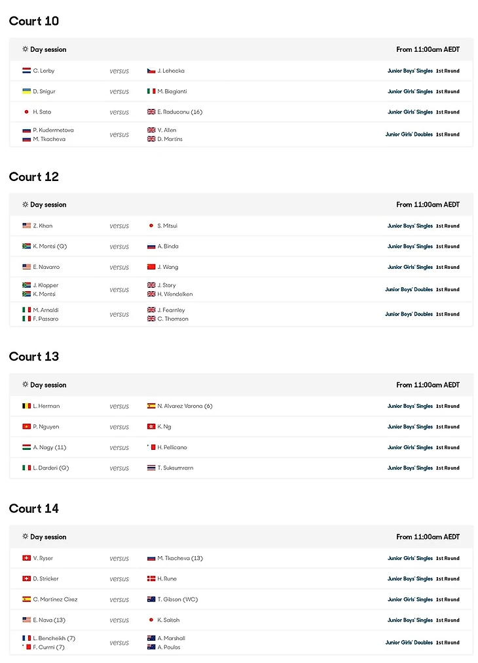The width and height of the screenshot is (478, 663).
Task: Click the Denmark flag beside H. Rune
Action: (151, 578)
